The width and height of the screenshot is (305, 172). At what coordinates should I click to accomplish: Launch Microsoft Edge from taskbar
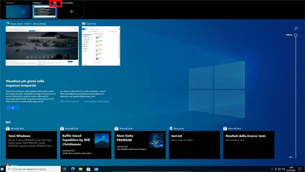[x=73, y=169]
